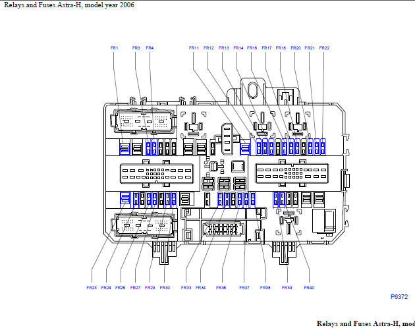Follow the FR29 label link
This screenshot has width=415, height=330.
point(150,288)
